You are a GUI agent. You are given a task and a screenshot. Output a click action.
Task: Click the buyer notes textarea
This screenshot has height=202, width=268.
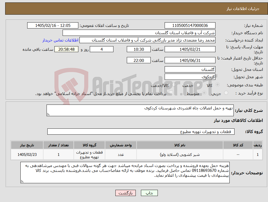[125, 172]
